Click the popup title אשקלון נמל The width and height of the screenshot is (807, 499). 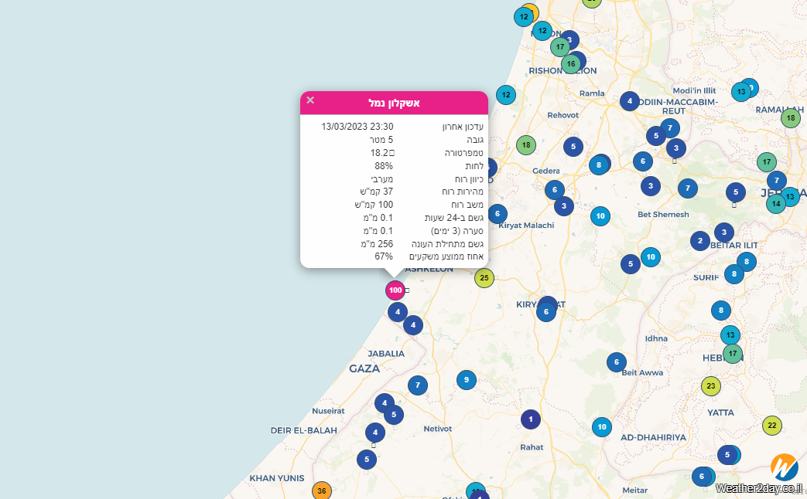[394, 103]
